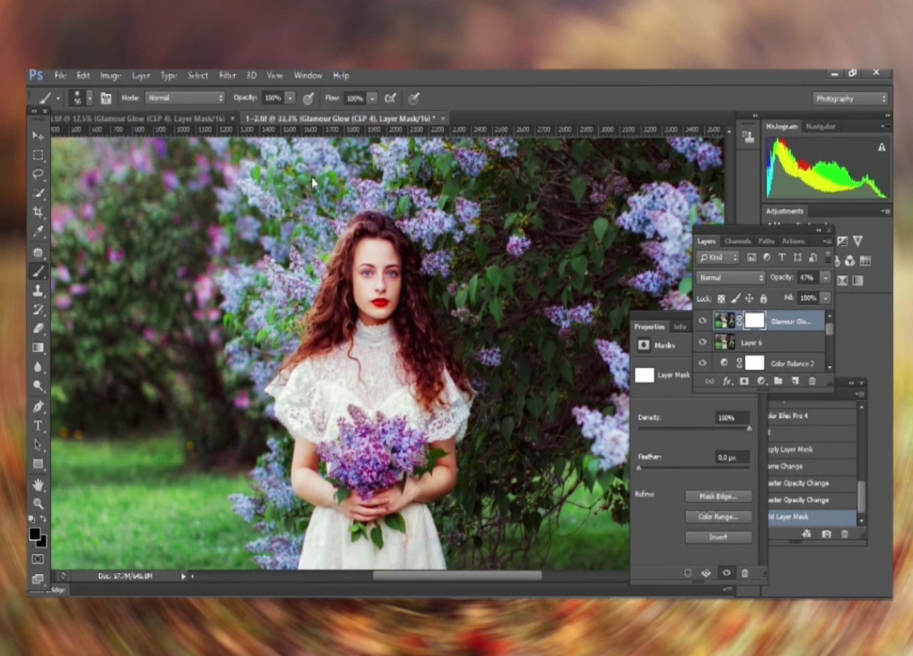Toggle lock position
The image size is (913, 656).
point(749,299)
